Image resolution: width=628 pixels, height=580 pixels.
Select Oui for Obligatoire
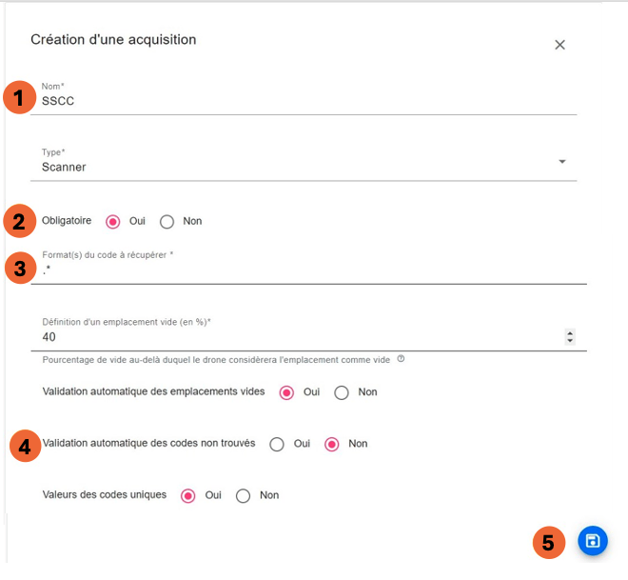click(x=113, y=222)
